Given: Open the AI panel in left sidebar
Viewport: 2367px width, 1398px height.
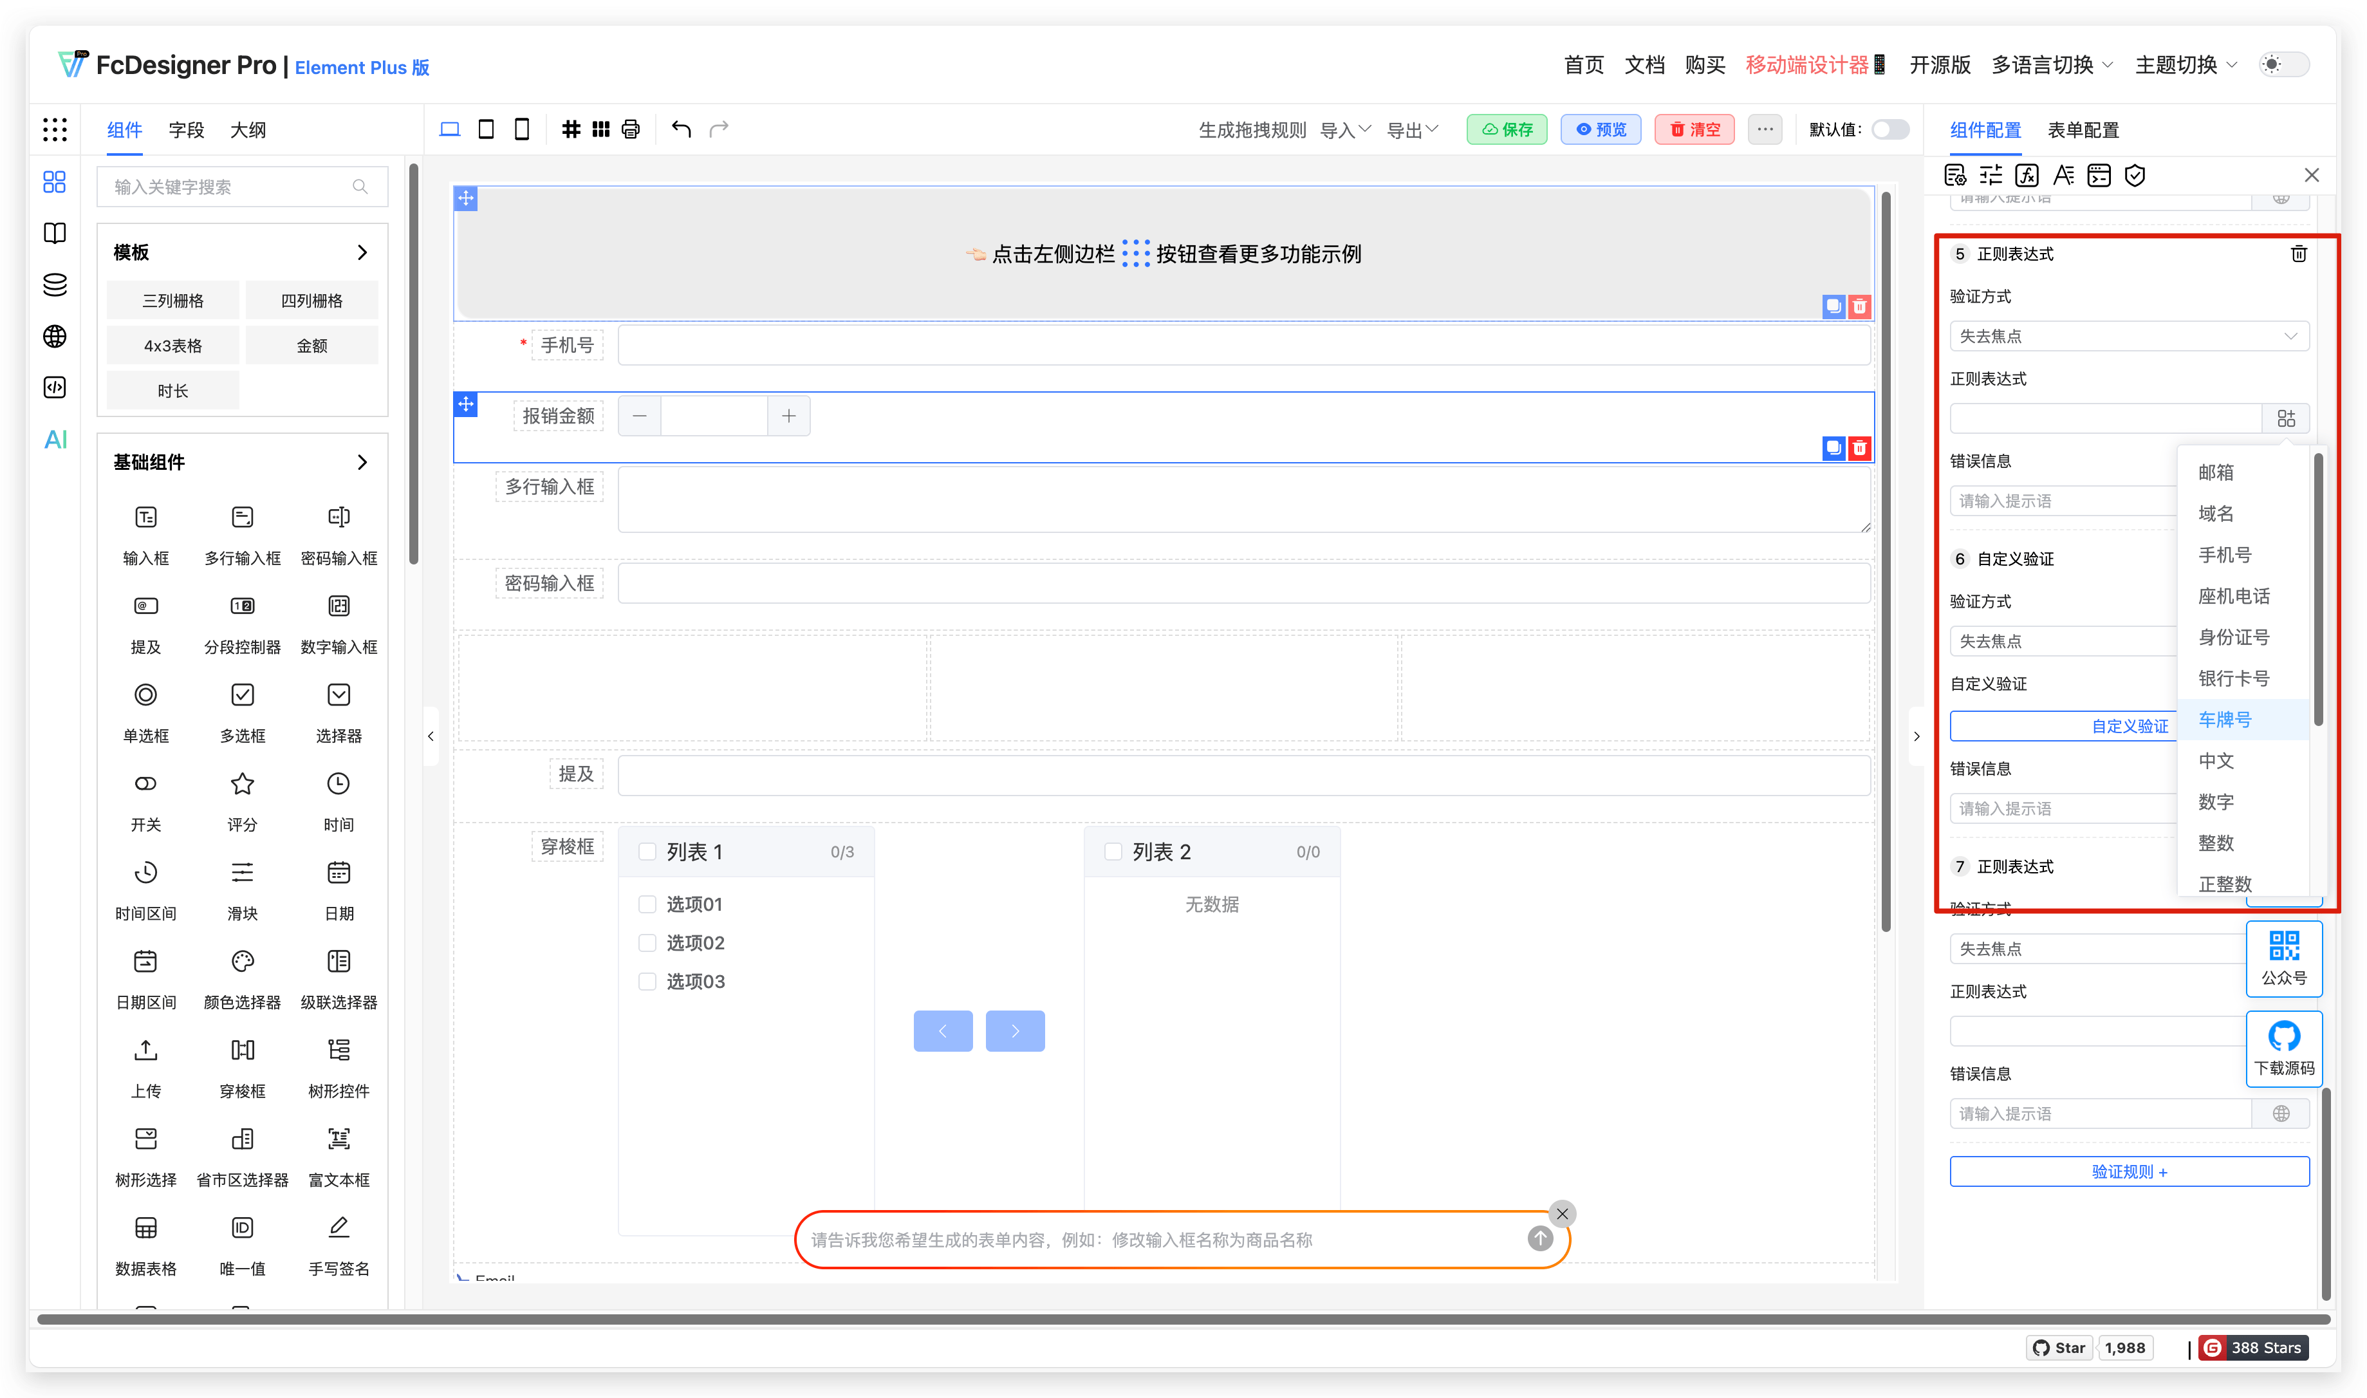Looking at the screenshot, I should tap(55, 439).
